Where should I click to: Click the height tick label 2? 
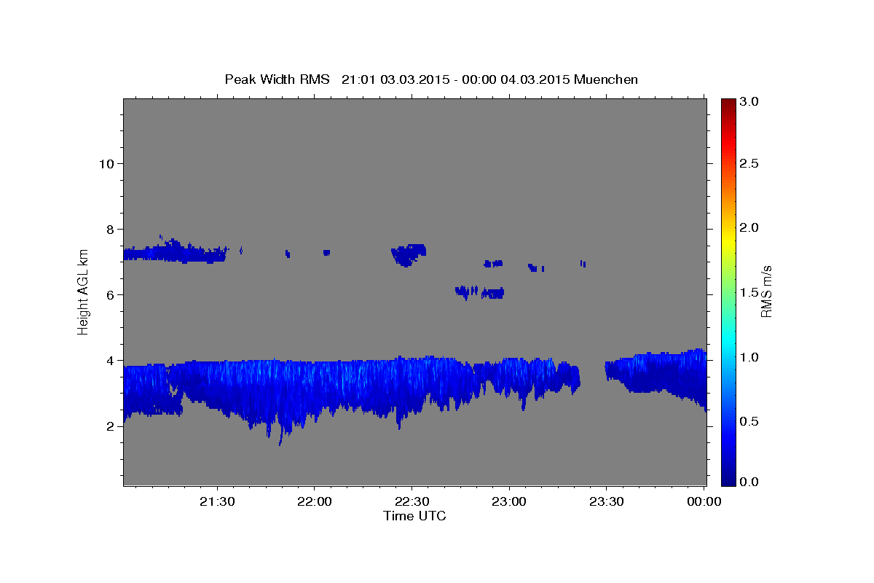coord(110,426)
